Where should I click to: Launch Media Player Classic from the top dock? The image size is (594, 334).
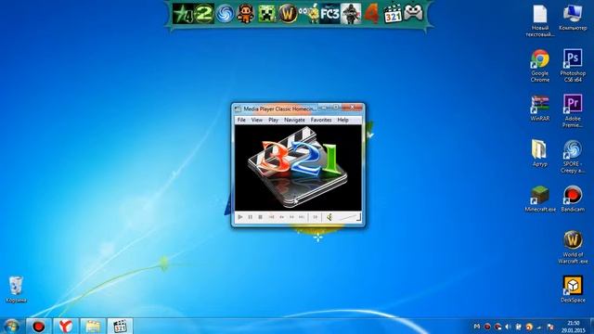click(x=393, y=14)
